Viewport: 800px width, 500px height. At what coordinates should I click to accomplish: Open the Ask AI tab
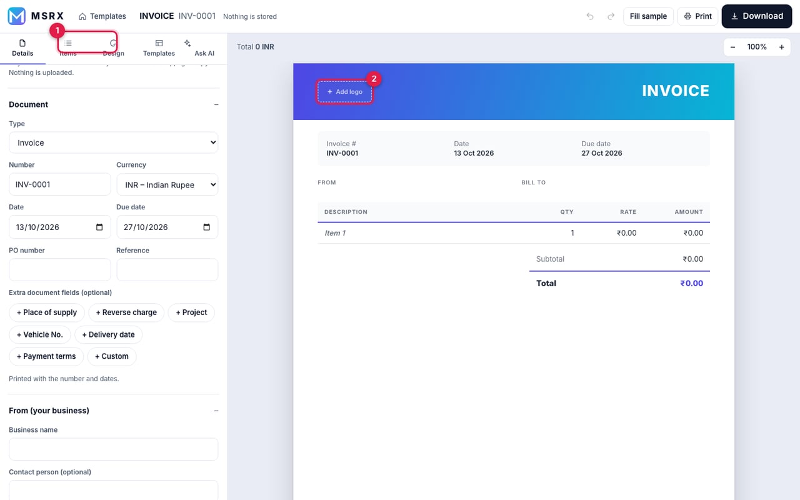coord(204,48)
